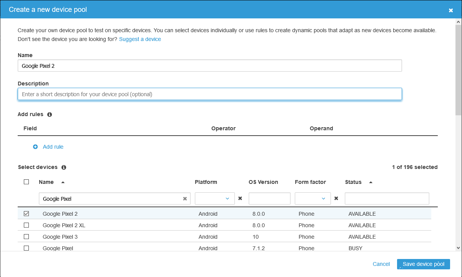
Task: Click the plus icon for Add rule
Action: pyautogui.click(x=35, y=147)
